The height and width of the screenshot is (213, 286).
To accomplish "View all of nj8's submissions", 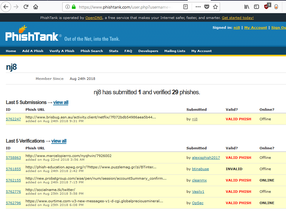I will [61, 102].
